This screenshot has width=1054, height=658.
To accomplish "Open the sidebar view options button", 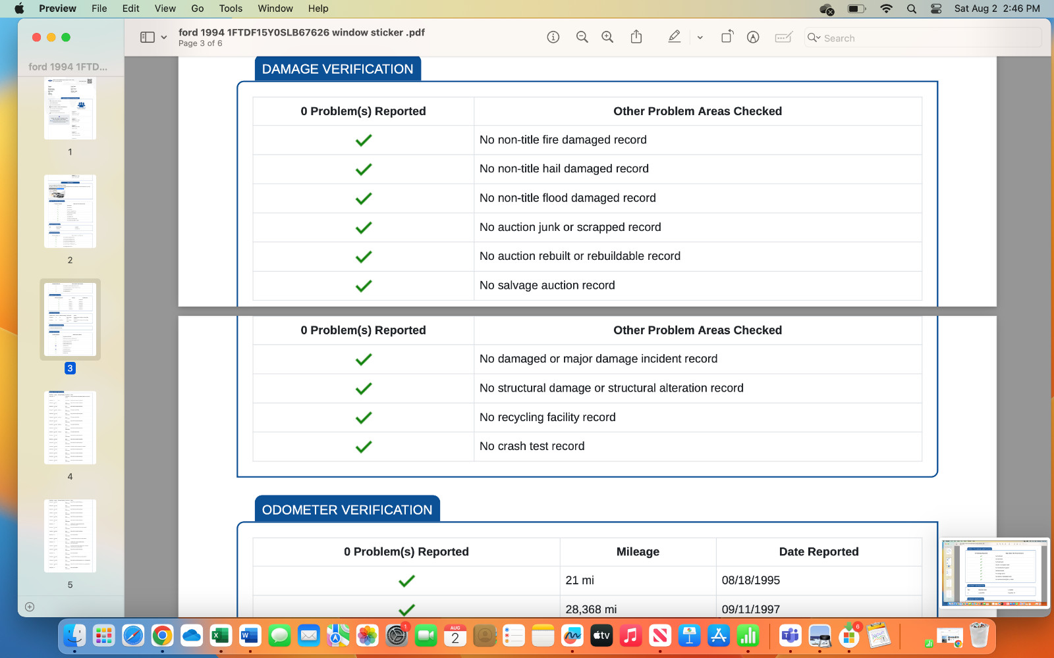I will (x=147, y=38).
